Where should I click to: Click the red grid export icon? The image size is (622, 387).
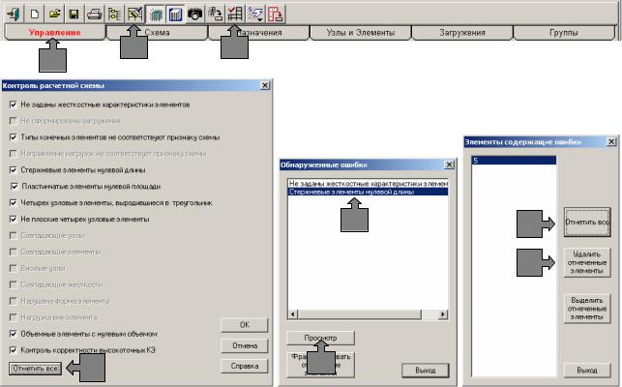[x=276, y=15]
